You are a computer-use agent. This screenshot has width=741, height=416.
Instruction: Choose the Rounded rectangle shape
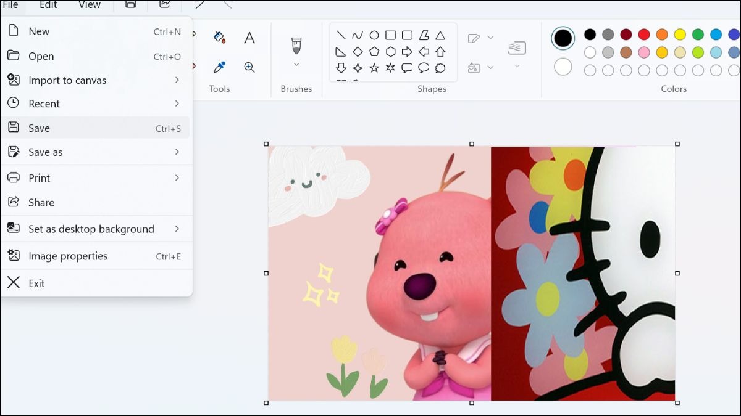click(408, 35)
